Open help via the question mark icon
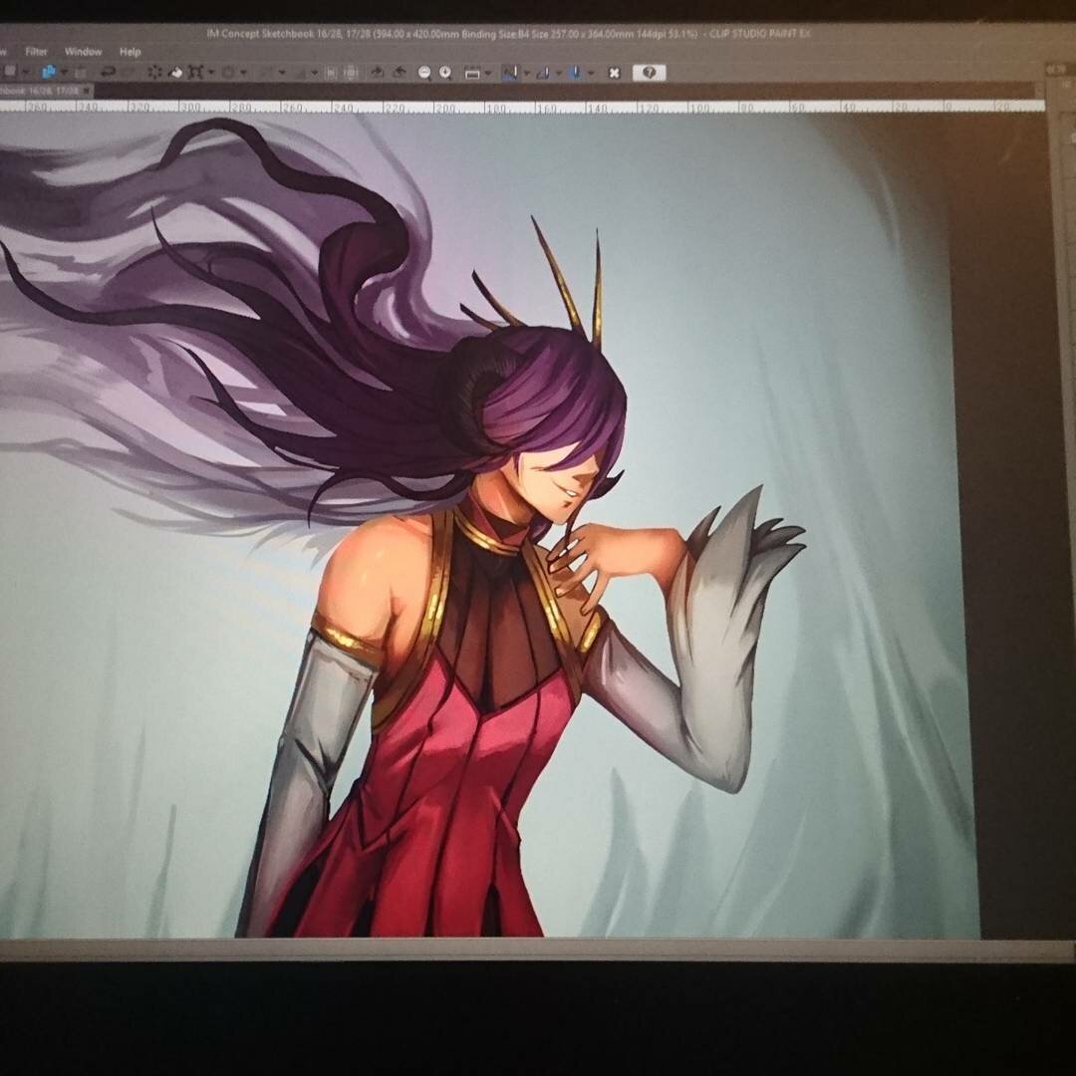This screenshot has height=1076, width=1076. [x=649, y=73]
